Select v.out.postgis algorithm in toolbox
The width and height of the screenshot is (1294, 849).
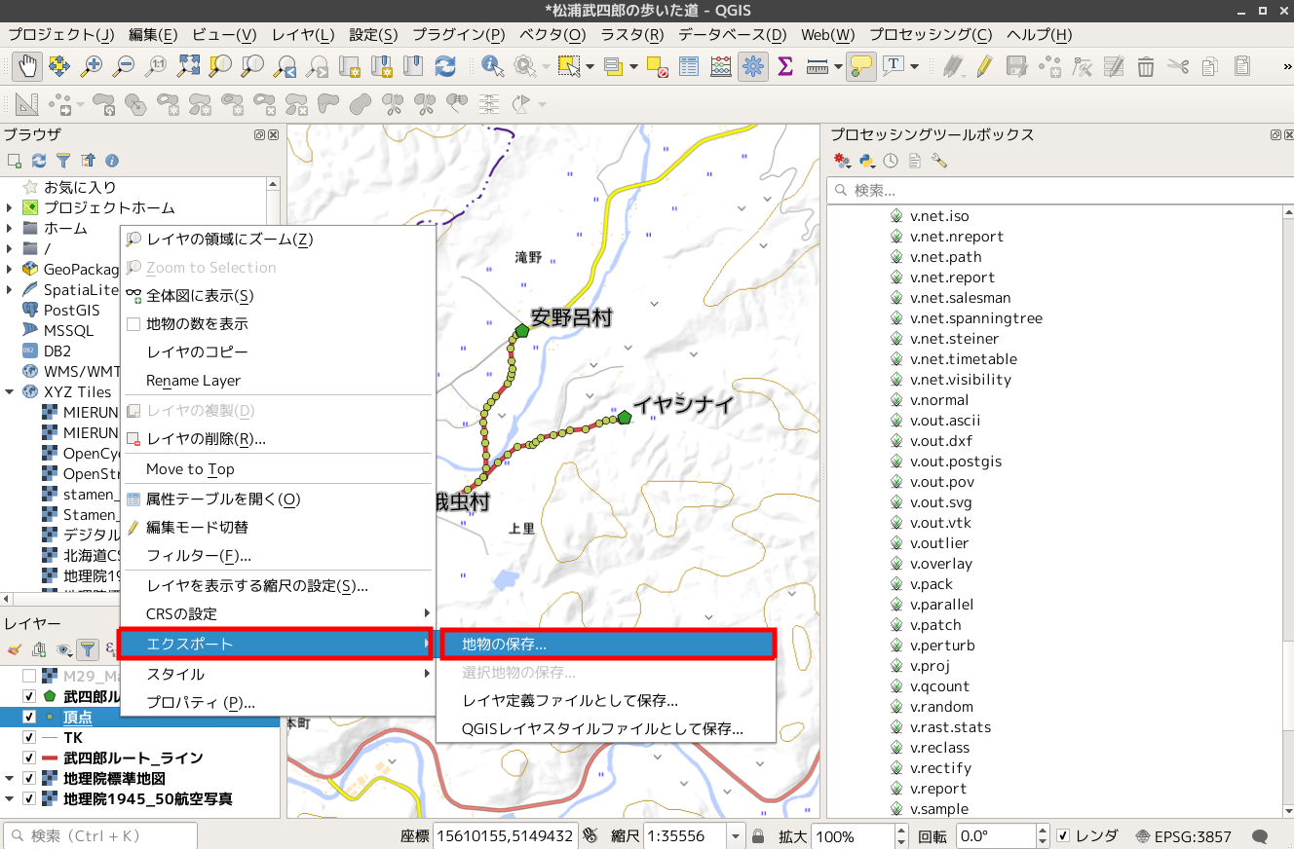click(x=955, y=461)
